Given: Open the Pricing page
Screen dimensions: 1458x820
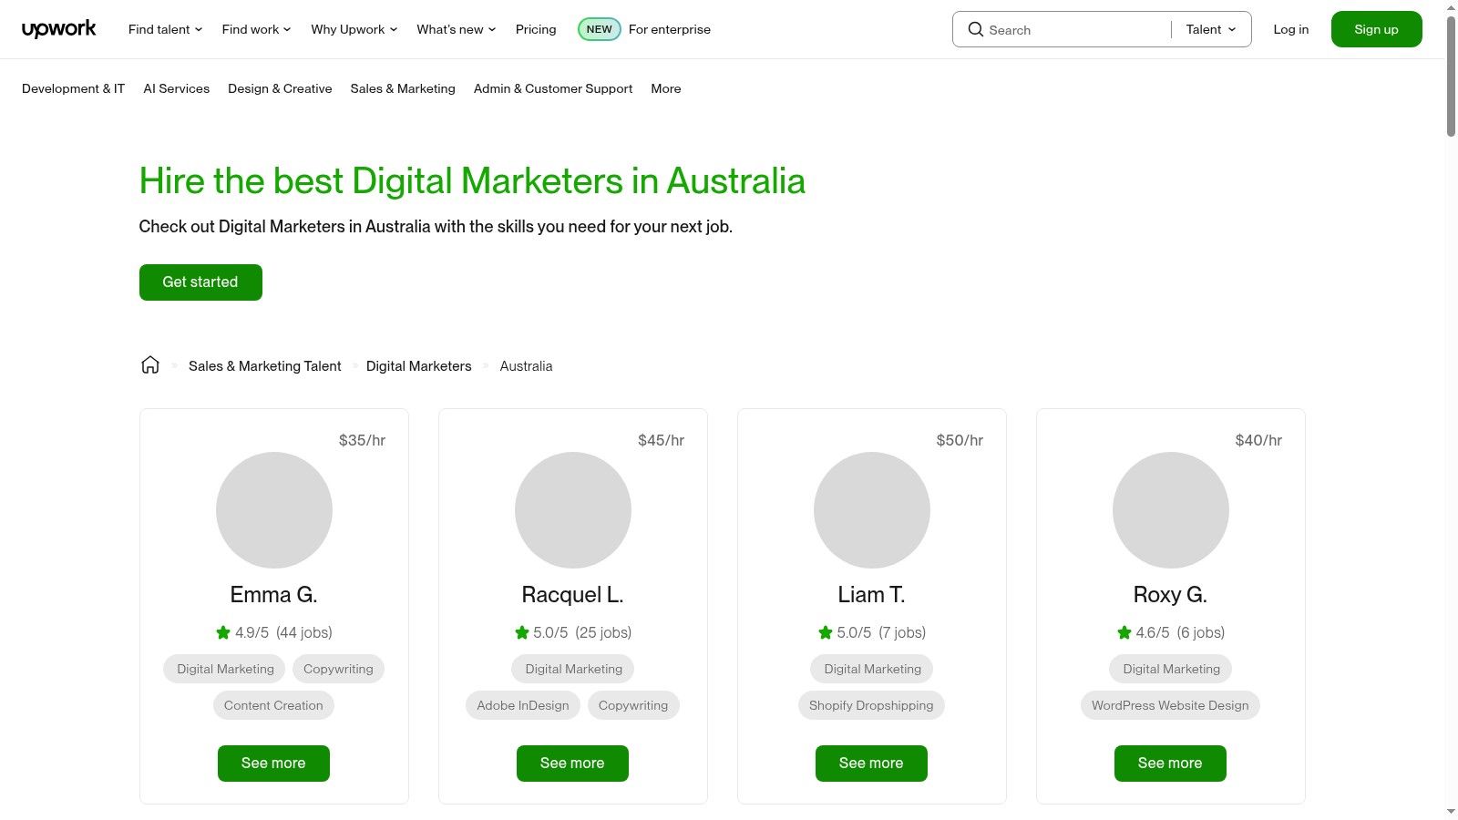Looking at the screenshot, I should [536, 29].
